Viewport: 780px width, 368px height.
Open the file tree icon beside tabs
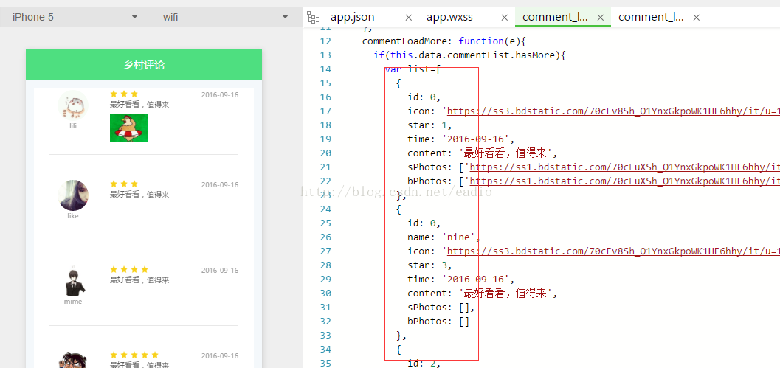tap(312, 18)
